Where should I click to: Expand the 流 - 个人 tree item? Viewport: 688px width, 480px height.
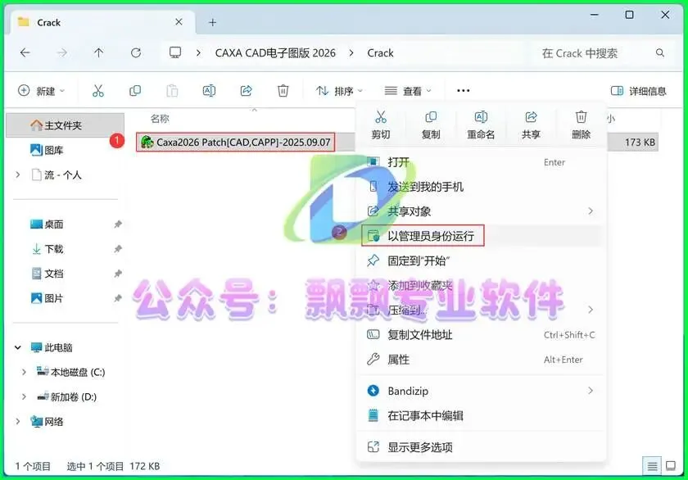pyautogui.click(x=17, y=174)
